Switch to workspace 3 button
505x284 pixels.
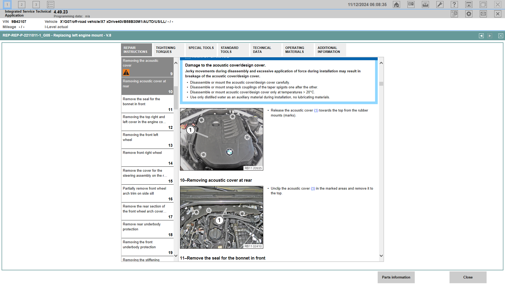tap(36, 4)
